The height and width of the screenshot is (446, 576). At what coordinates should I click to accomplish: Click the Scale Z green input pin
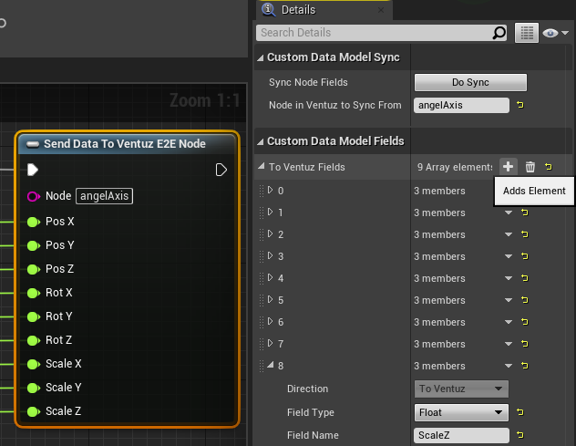pyautogui.click(x=33, y=411)
